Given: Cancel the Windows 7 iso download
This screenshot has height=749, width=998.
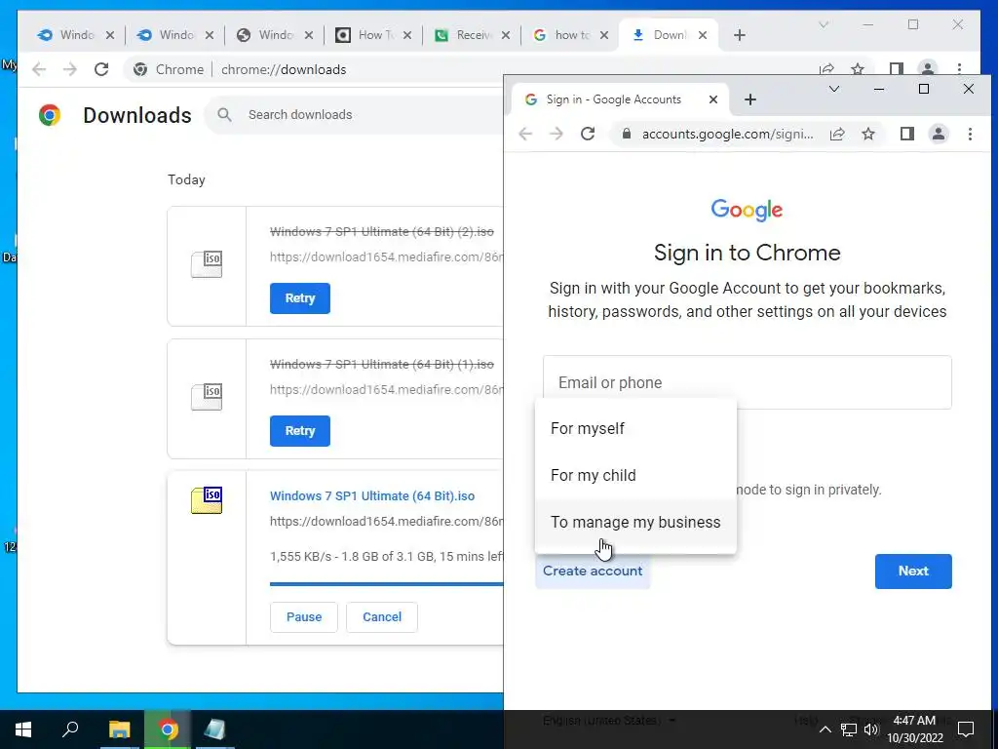Looking at the screenshot, I should pyautogui.click(x=382, y=617).
